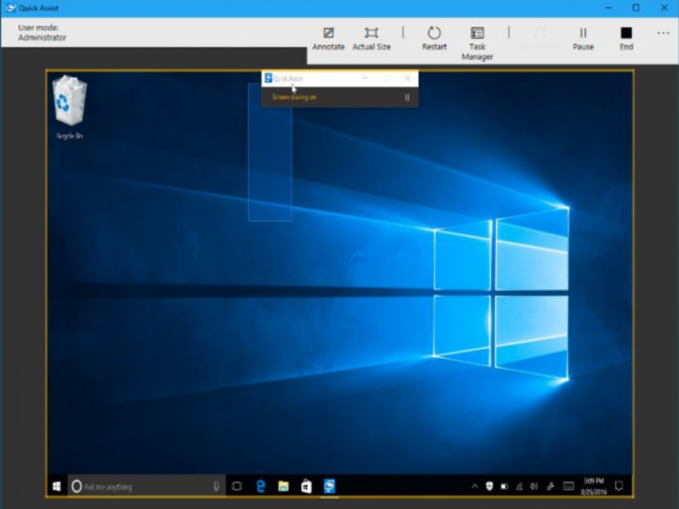
Task: End the Quick Assist session
Action: tap(626, 39)
